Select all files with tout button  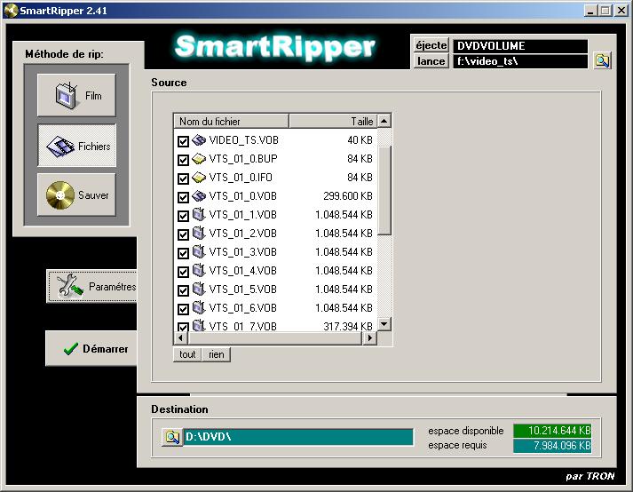coord(187,354)
